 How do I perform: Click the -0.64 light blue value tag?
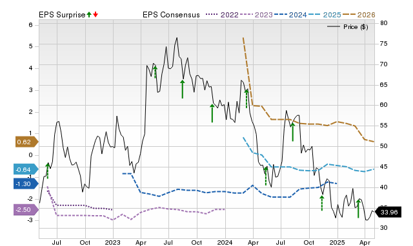(26, 169)
